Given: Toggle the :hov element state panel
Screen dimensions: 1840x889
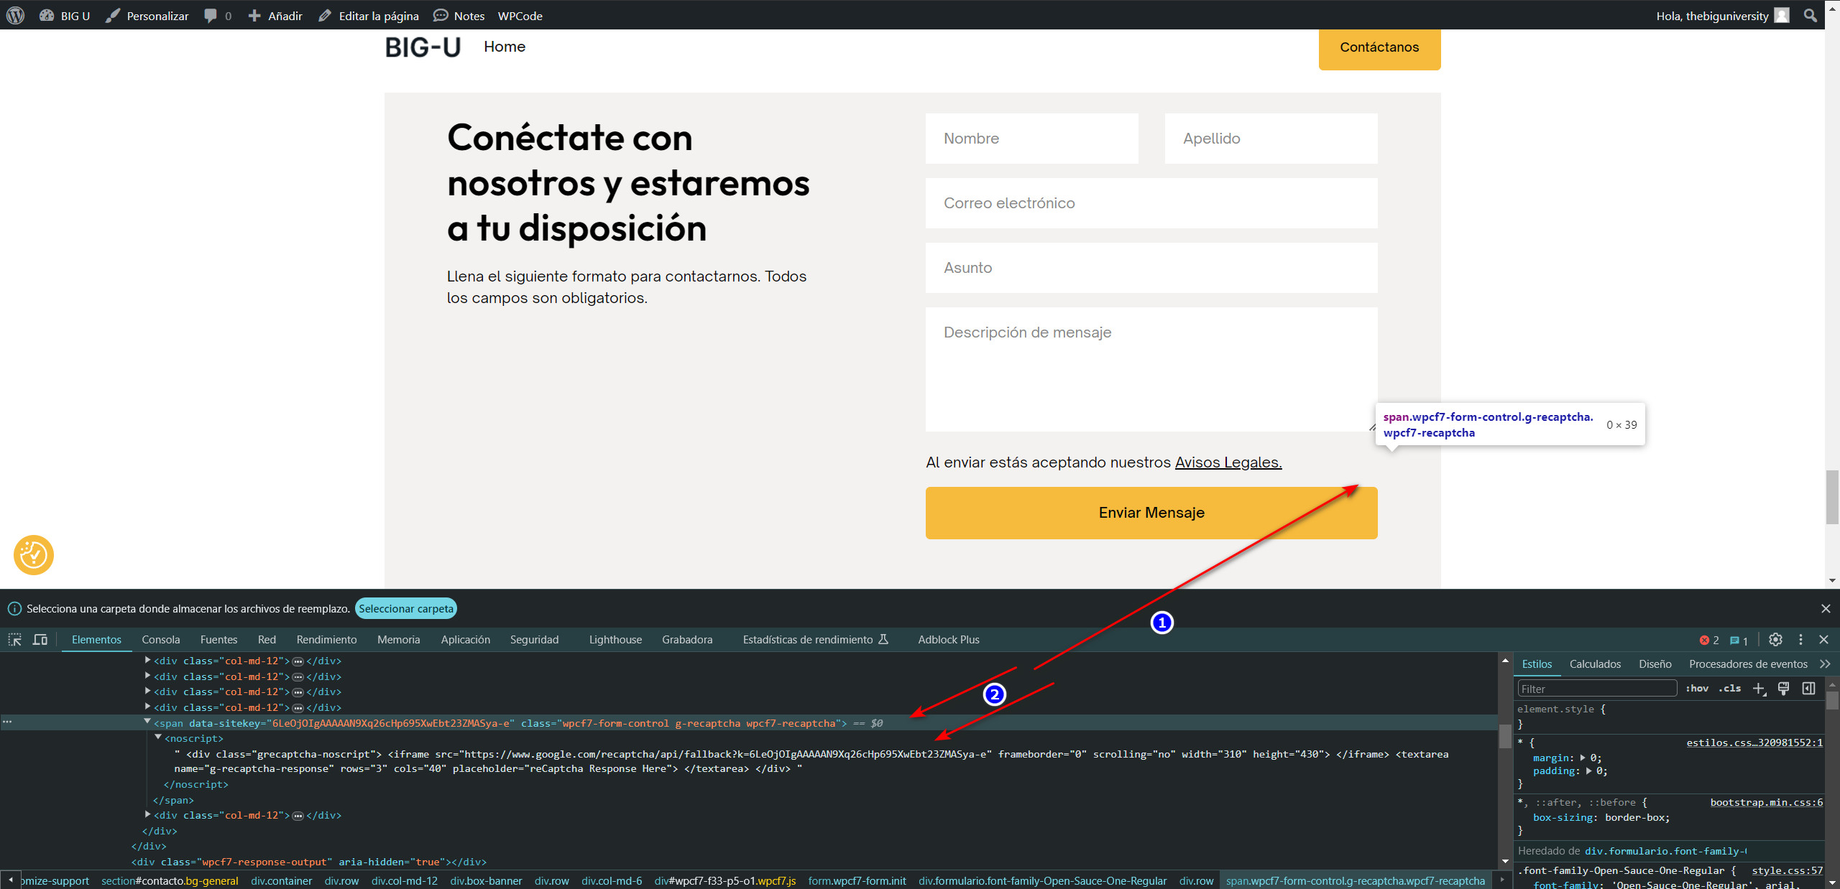Looking at the screenshot, I should pos(1696,689).
